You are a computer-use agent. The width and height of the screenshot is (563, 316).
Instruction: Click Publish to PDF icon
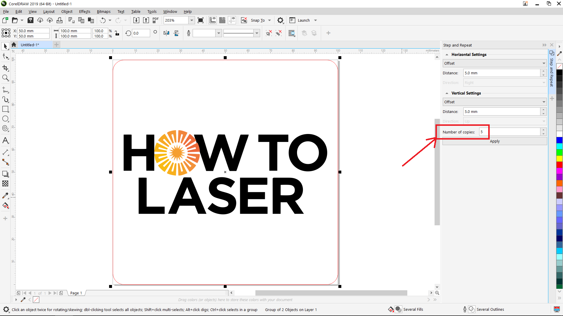pyautogui.click(x=156, y=20)
